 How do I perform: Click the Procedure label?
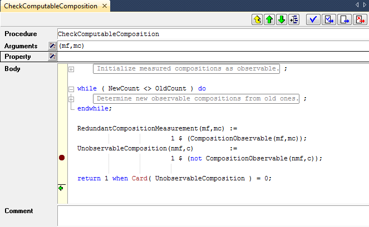21,34
